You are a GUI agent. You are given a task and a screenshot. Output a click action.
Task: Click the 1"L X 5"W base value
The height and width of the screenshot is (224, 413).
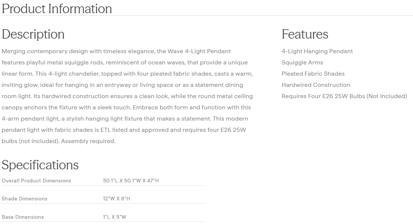tap(115, 217)
